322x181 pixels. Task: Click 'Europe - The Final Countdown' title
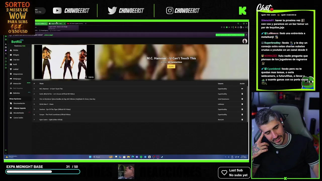pyautogui.click(x=55, y=114)
